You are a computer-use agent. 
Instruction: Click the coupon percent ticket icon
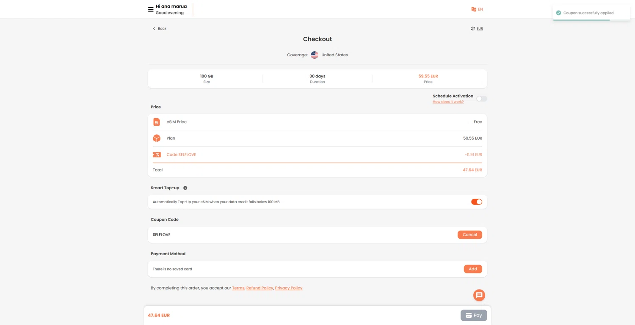click(157, 154)
